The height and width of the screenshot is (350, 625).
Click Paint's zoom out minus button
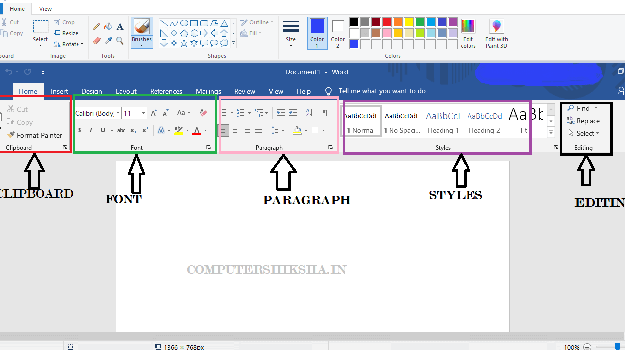(587, 347)
